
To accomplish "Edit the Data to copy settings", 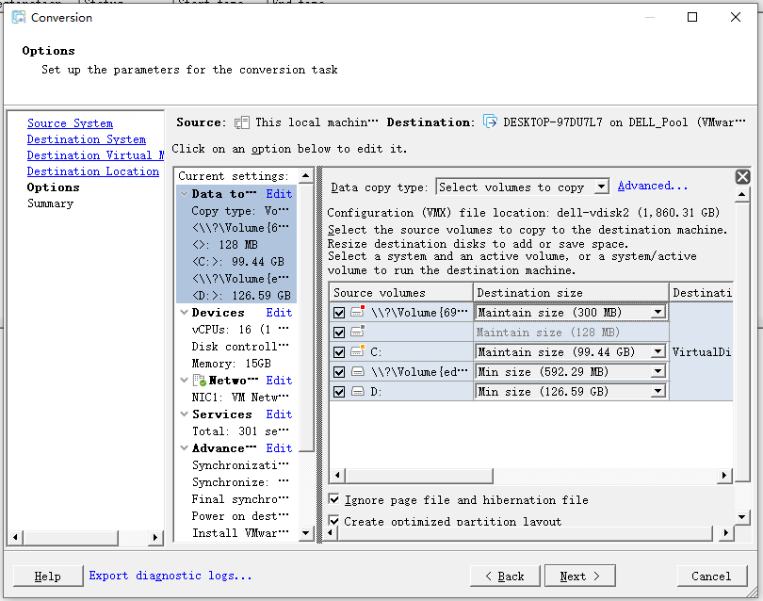I will point(279,194).
